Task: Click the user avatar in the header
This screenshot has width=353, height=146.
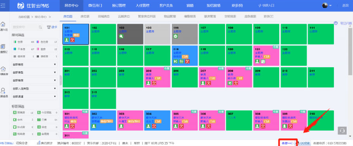Action: (325, 6)
